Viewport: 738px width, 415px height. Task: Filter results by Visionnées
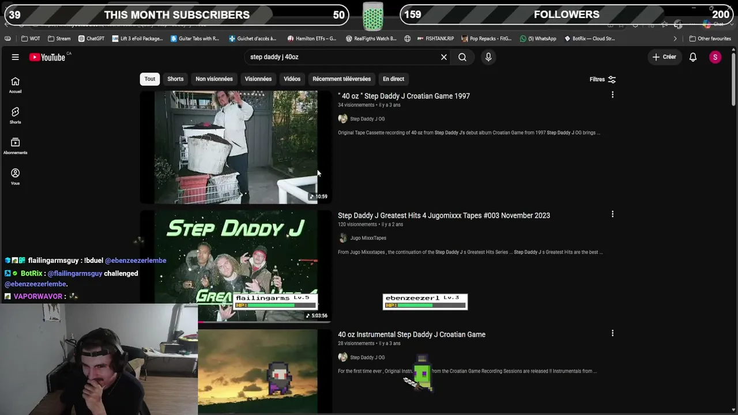(258, 79)
